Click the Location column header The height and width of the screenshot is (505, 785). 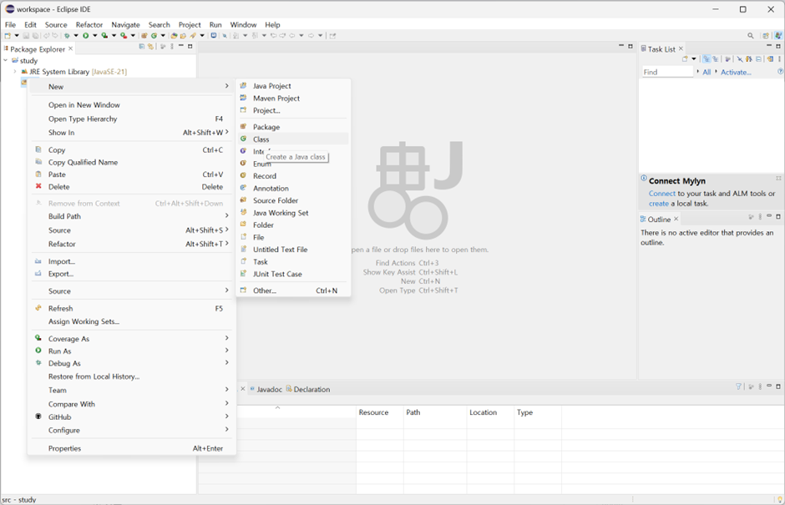490,412
